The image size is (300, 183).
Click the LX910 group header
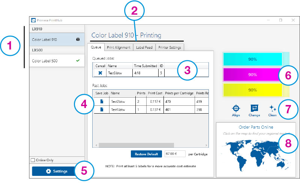coord(57,29)
